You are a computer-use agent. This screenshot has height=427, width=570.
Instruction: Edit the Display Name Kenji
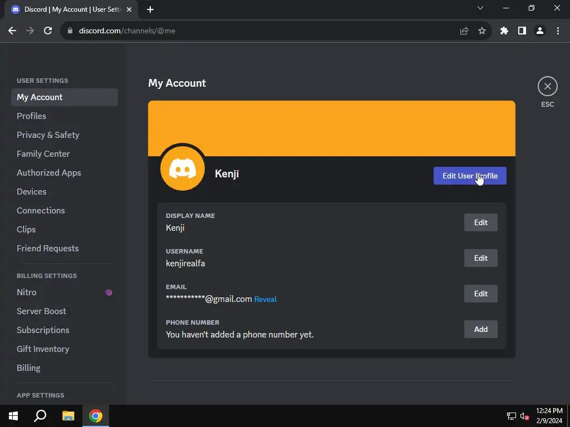tap(480, 222)
